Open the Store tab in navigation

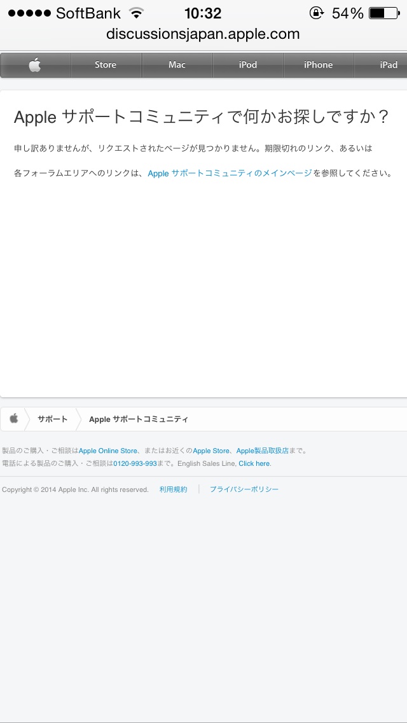106,65
